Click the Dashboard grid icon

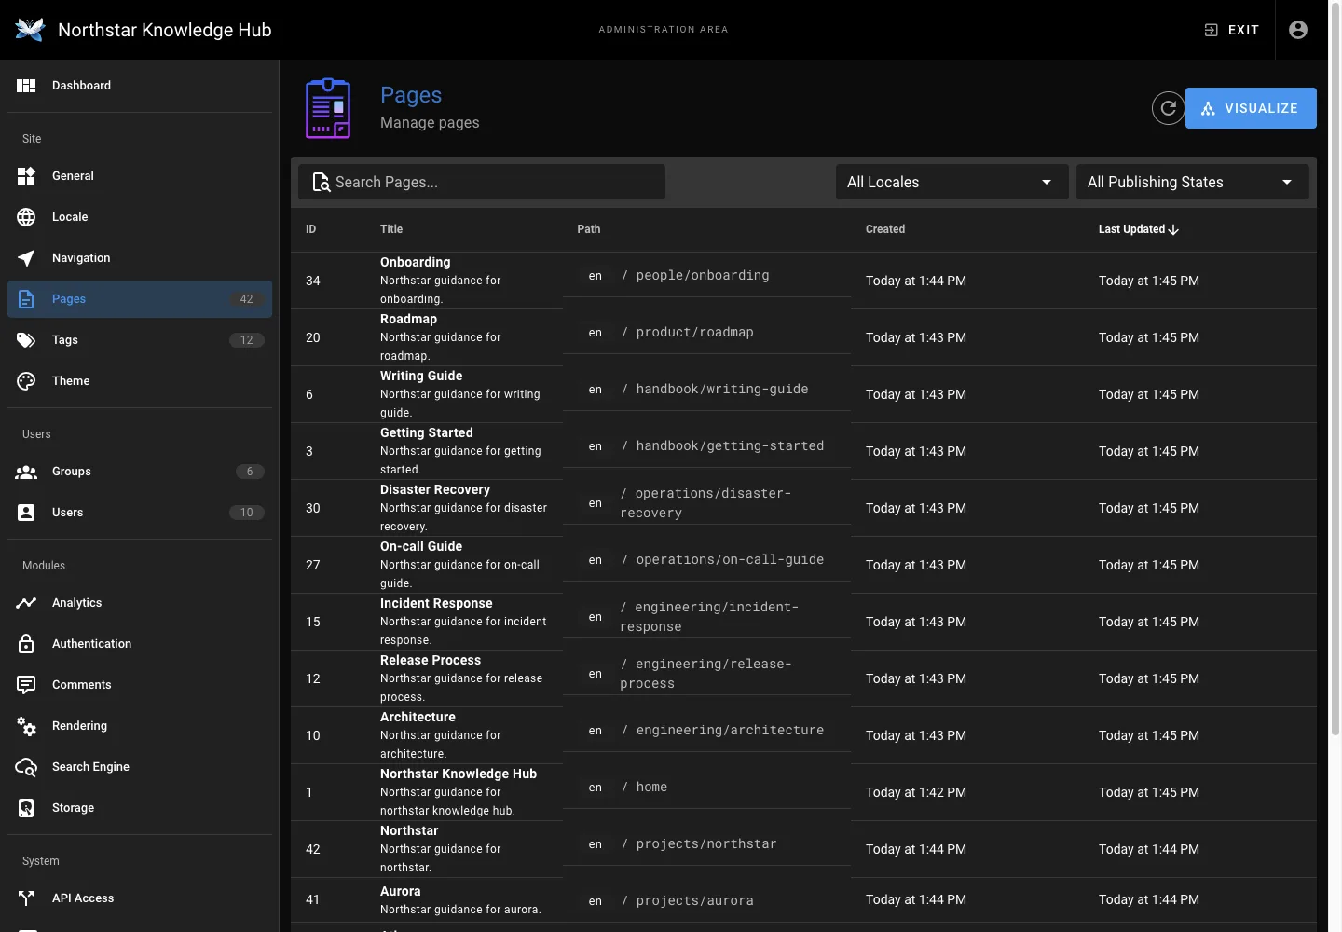point(26,86)
